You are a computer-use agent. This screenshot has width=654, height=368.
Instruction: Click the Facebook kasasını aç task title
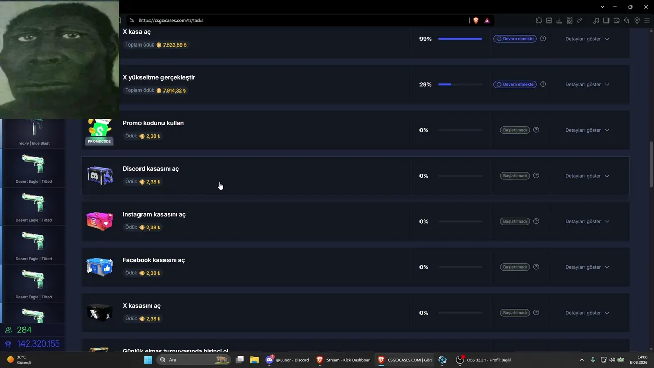(154, 260)
